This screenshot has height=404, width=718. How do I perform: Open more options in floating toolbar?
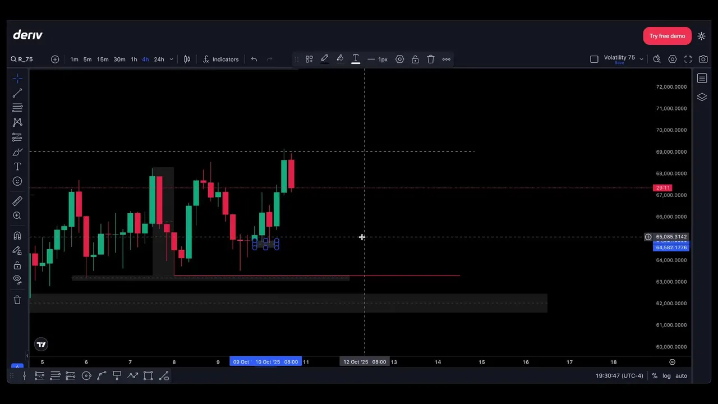click(447, 59)
